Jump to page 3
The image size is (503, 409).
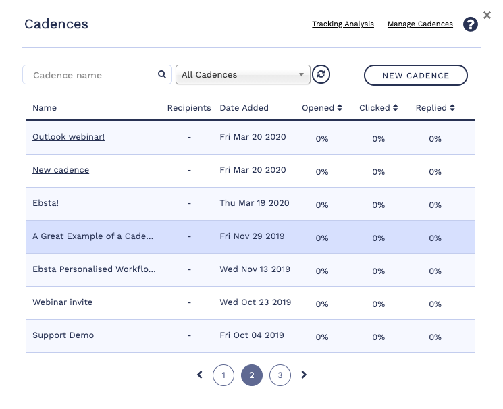point(280,375)
